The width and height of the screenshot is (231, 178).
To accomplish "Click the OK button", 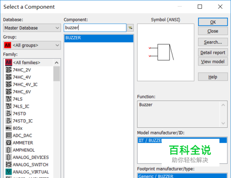I will click(213, 22).
